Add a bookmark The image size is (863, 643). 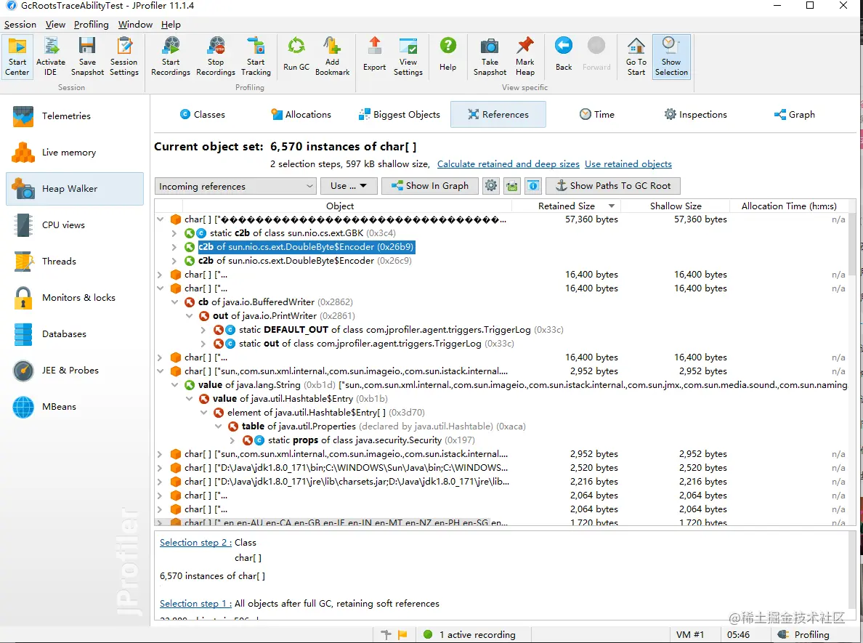tap(333, 57)
